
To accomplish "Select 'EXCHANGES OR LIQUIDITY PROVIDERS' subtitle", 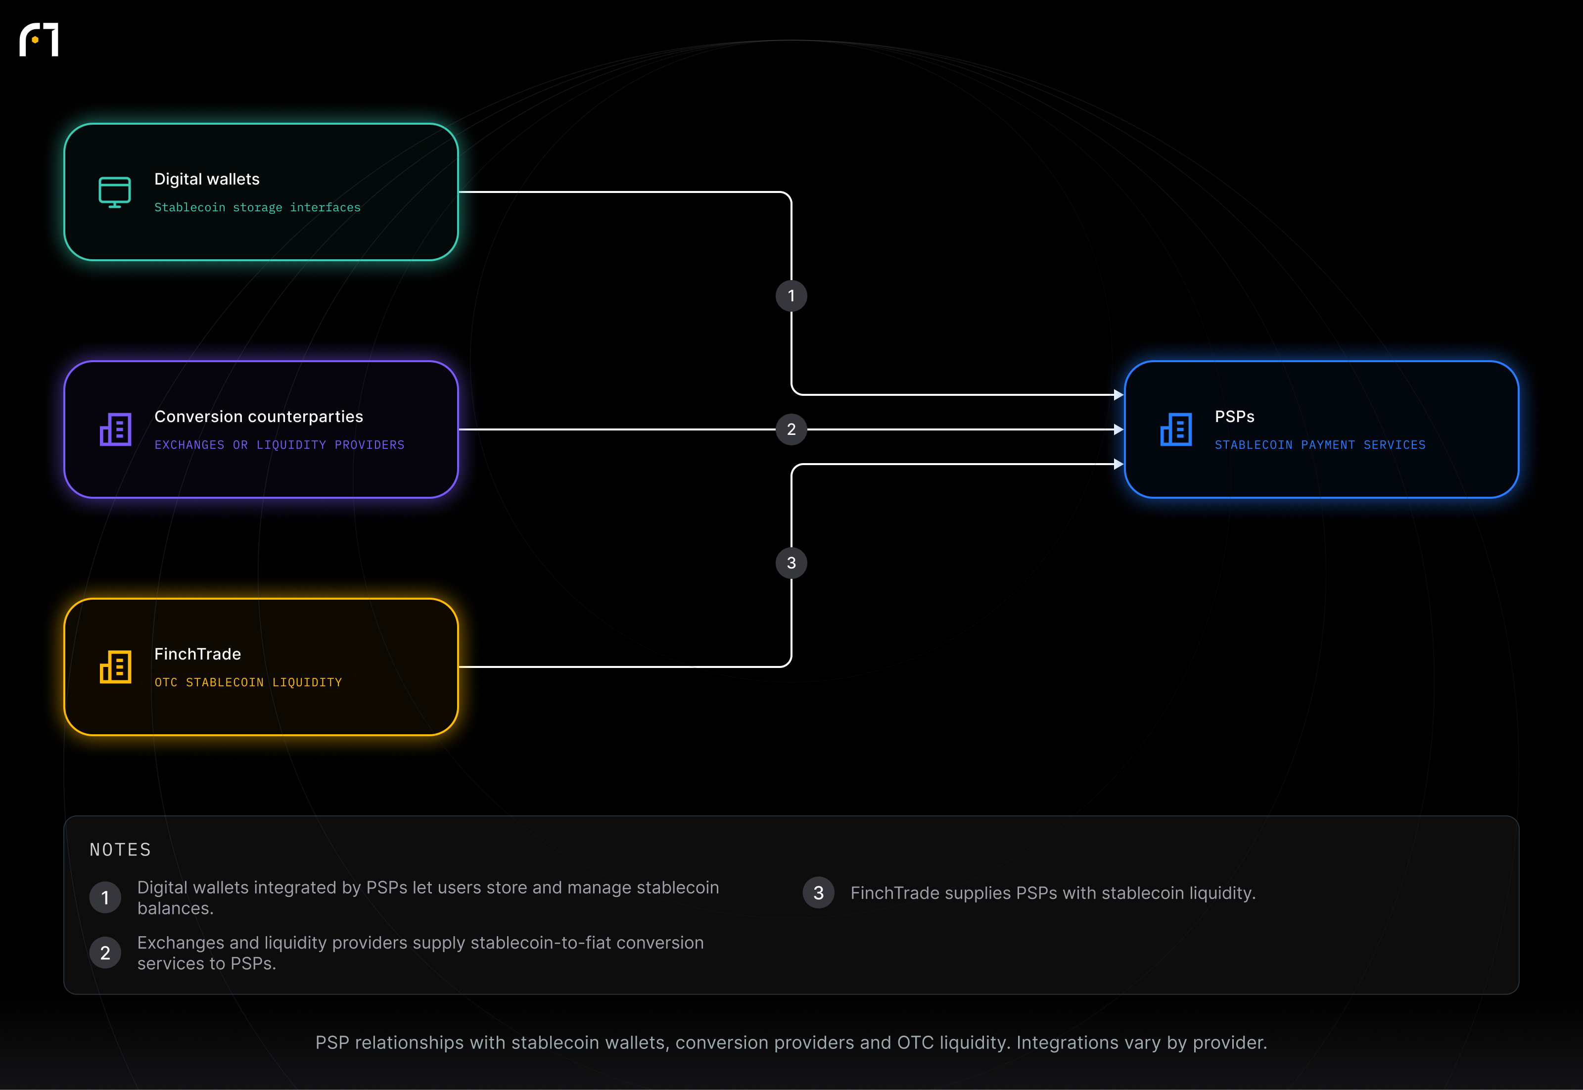I will tap(279, 445).
